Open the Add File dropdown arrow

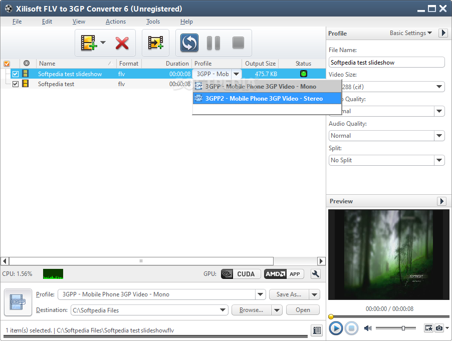click(x=103, y=43)
